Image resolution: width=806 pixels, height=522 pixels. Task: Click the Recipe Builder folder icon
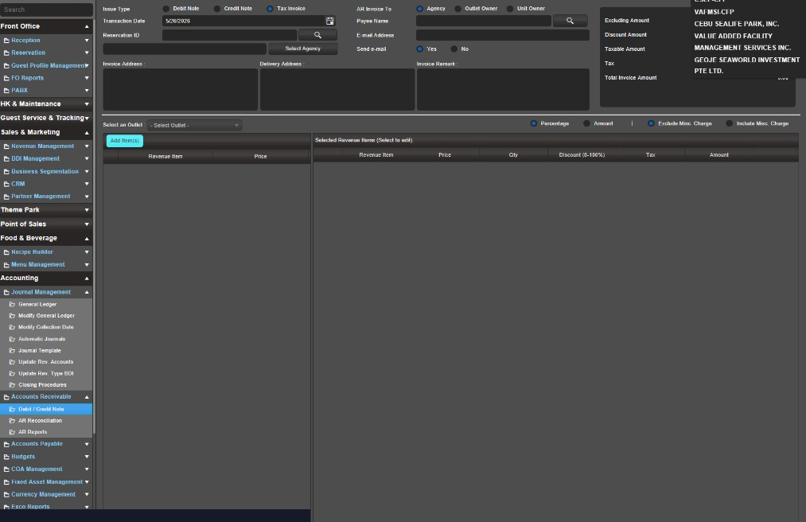pyautogui.click(x=6, y=252)
